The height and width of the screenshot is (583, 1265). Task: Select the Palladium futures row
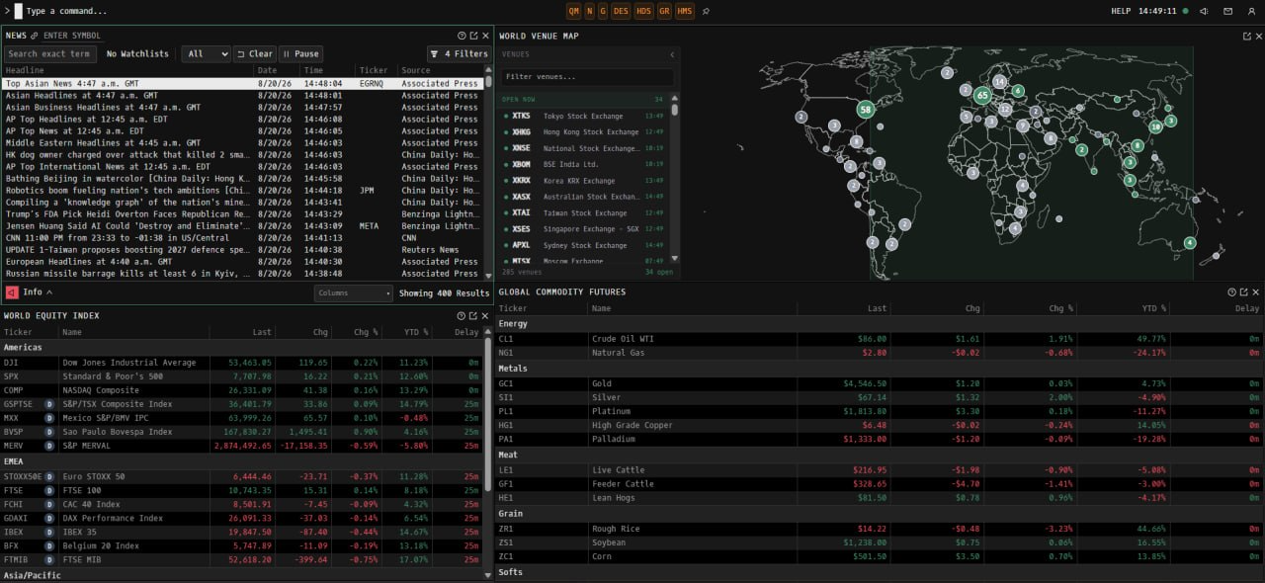(x=880, y=439)
